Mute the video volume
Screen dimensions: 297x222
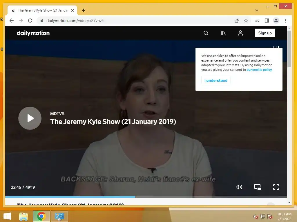click(x=239, y=187)
